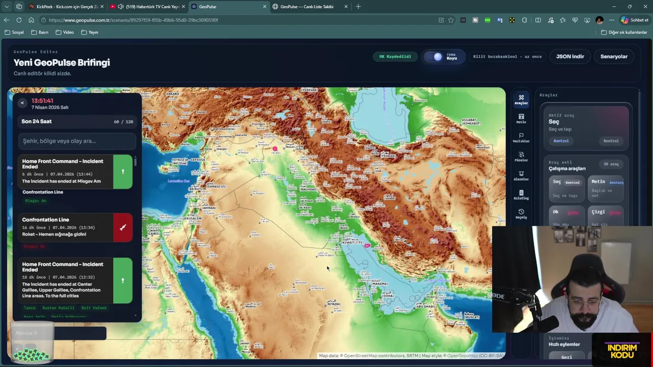Image resolution: width=653 pixels, height=367 pixels.
Task: Click the JSON indir button
Action: (570, 57)
